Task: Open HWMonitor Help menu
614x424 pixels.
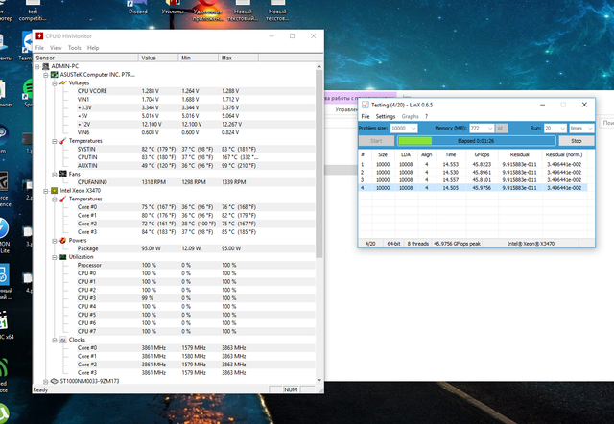Action: [93, 48]
